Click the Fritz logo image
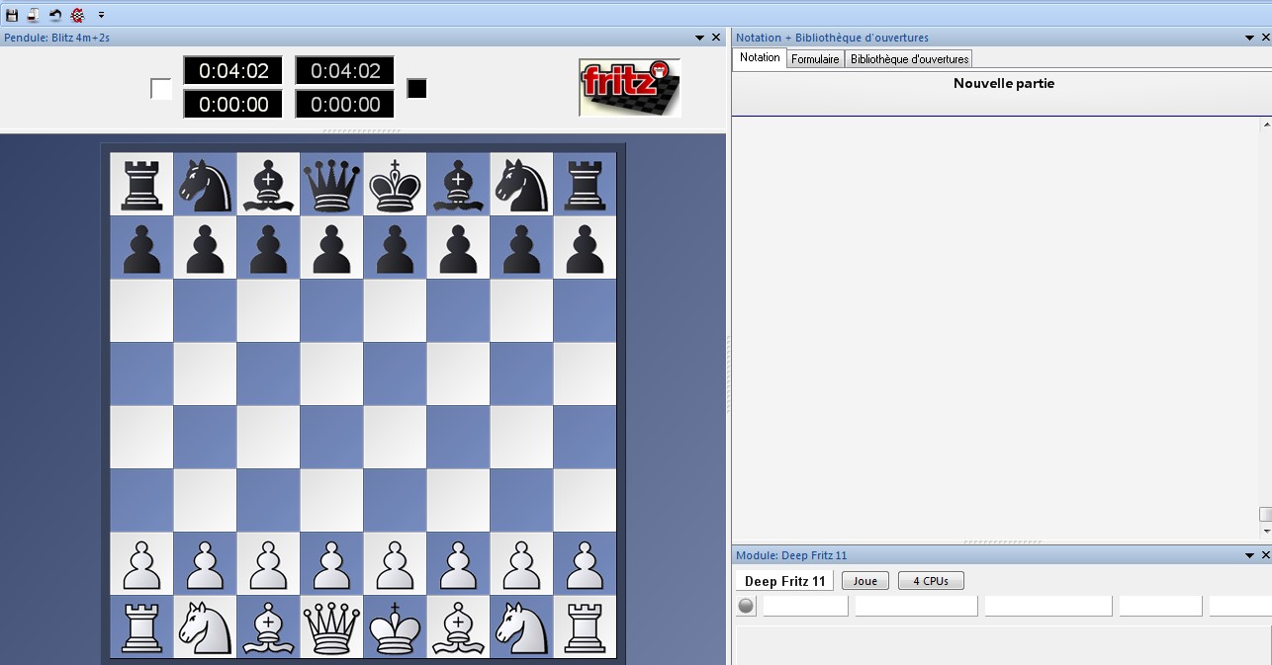The width and height of the screenshot is (1272, 665). pos(630,88)
